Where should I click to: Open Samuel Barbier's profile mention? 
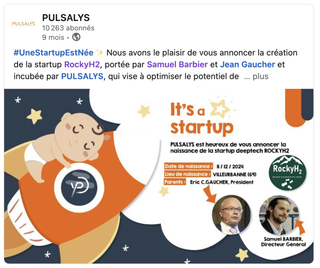[177, 65]
